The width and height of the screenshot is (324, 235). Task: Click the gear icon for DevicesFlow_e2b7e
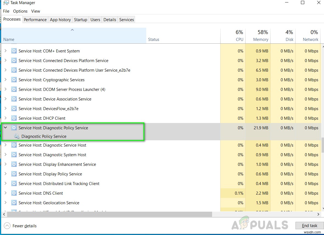14,108
